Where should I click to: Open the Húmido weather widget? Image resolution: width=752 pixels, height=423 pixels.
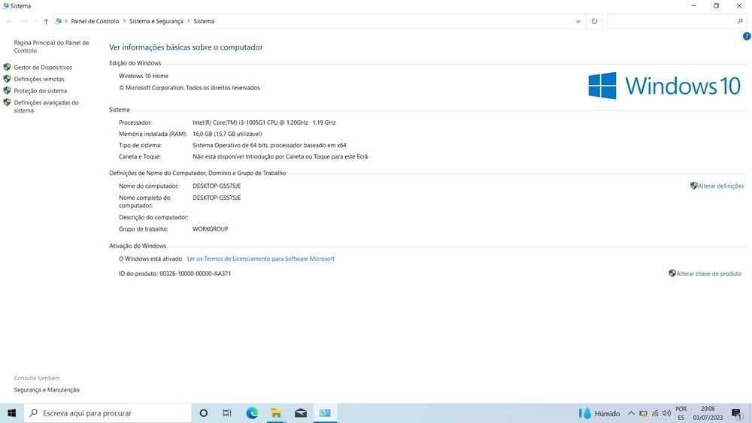click(599, 413)
